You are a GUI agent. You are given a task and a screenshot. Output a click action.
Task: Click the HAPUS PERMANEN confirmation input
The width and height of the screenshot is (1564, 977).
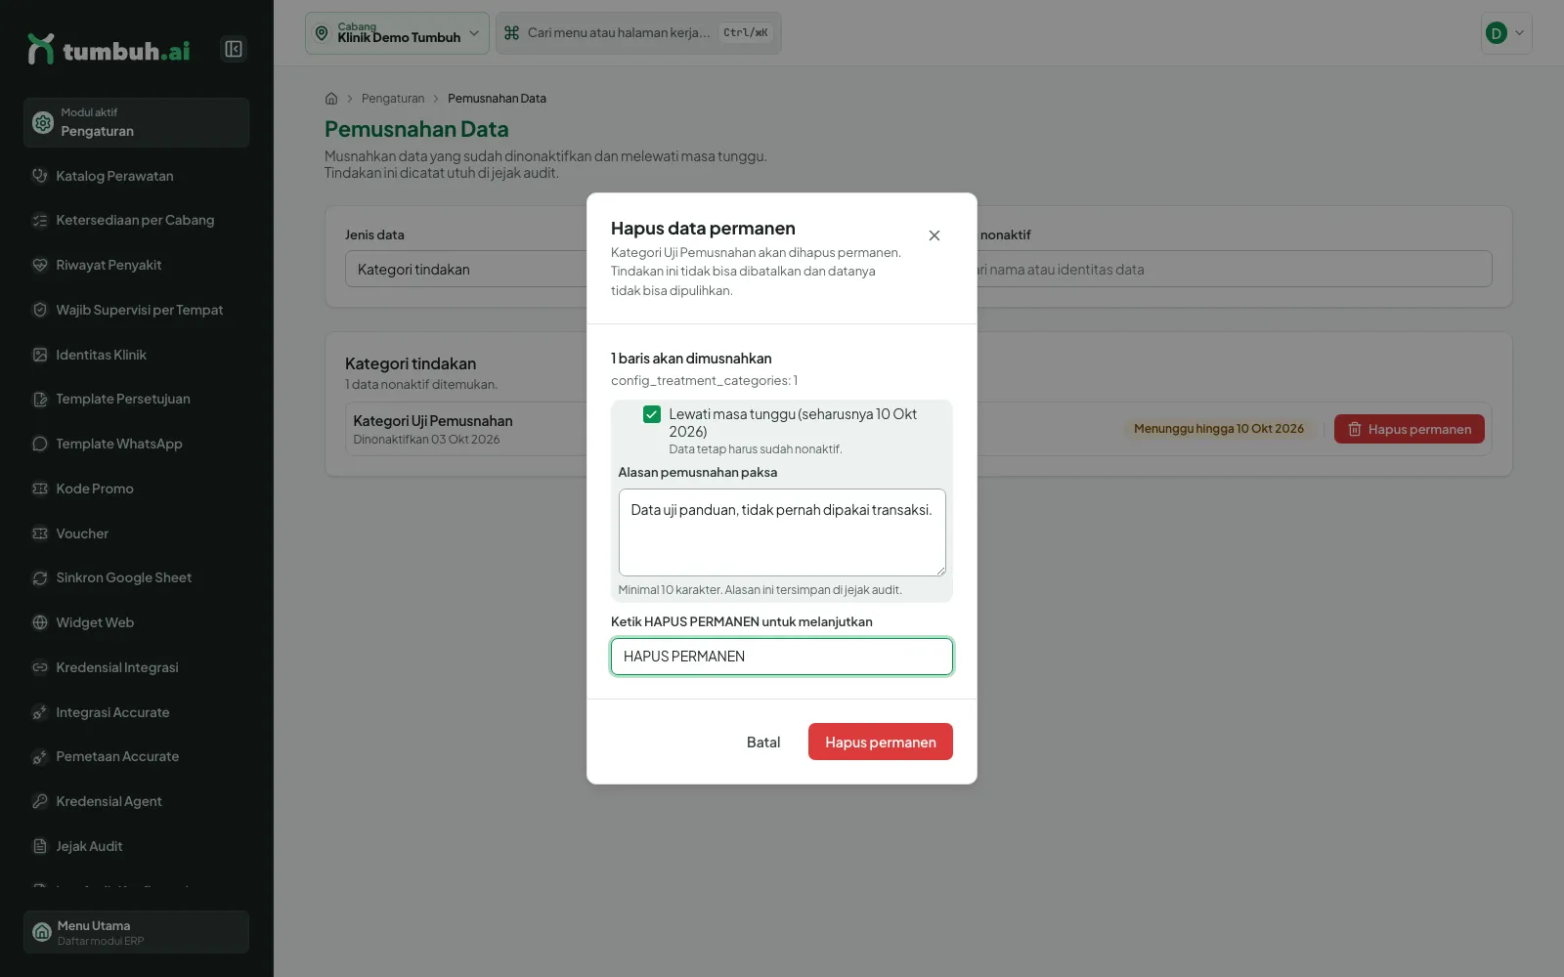pyautogui.click(x=782, y=657)
